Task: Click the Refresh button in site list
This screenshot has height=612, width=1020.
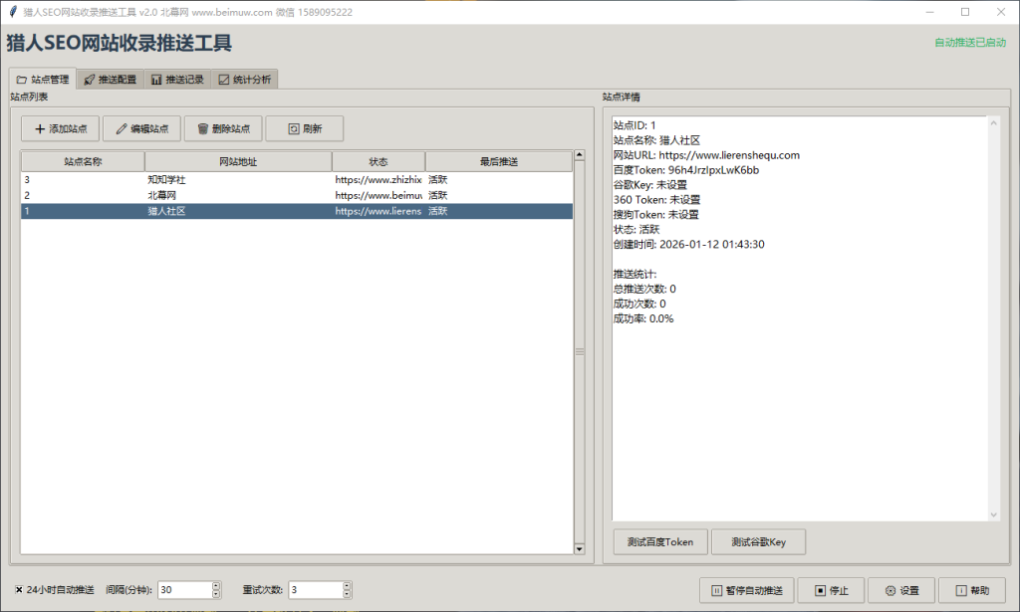Action: [304, 128]
